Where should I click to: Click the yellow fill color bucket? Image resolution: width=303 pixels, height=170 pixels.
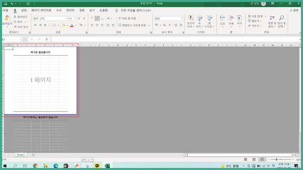[x=63, y=25]
